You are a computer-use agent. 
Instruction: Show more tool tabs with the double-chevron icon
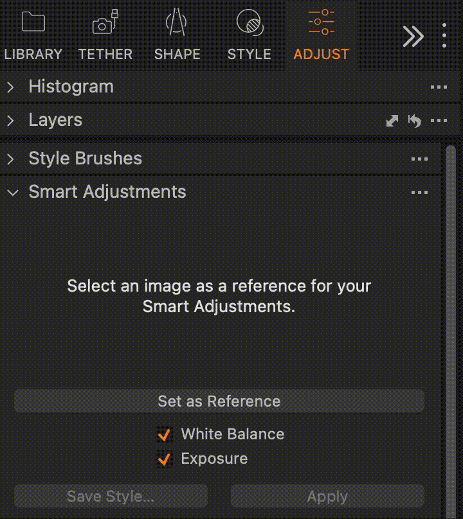coord(413,36)
